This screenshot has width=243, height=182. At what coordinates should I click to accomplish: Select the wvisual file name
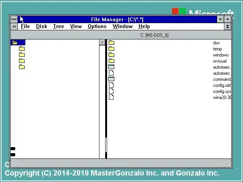[x=220, y=61]
